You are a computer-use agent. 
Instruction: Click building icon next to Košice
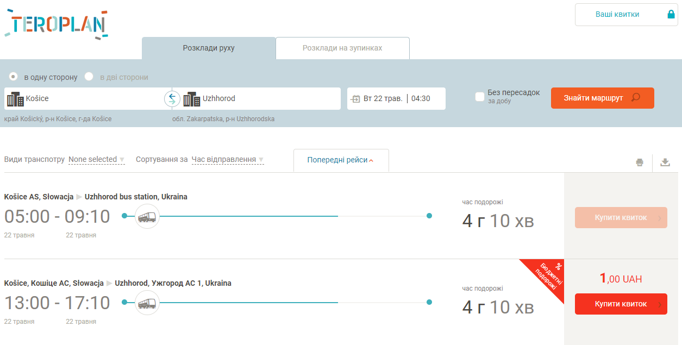click(15, 99)
